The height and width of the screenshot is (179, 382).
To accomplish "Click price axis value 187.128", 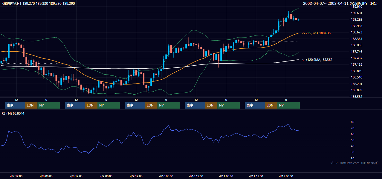I will pos(357,64).
